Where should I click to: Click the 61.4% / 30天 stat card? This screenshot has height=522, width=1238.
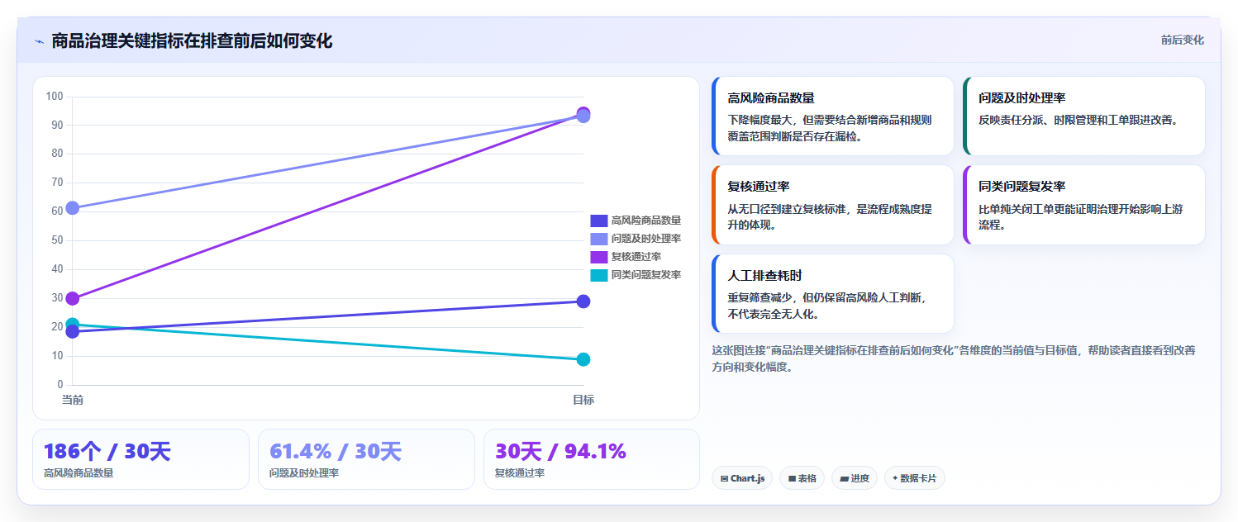pyautogui.click(x=366, y=459)
